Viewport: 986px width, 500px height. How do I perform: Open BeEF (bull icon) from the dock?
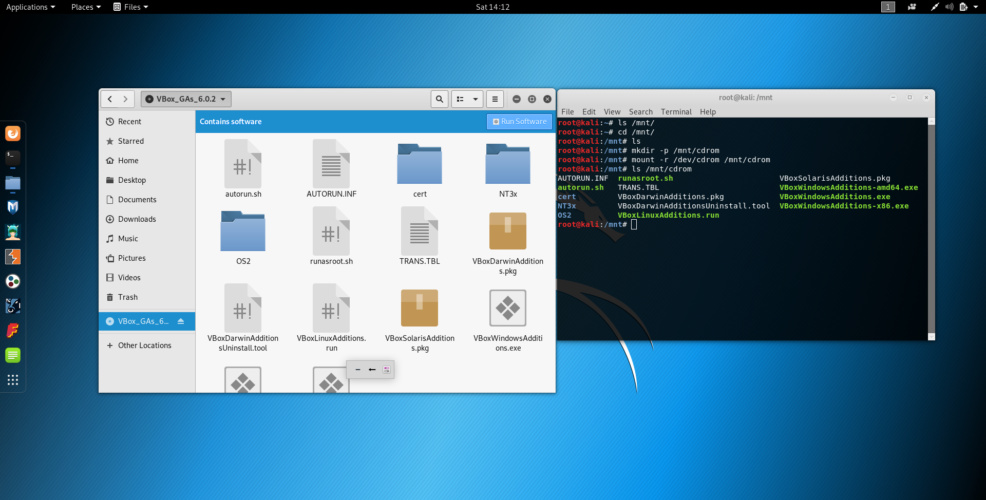pos(13,305)
